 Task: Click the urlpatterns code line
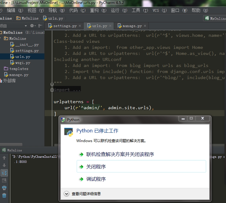(x=74, y=102)
